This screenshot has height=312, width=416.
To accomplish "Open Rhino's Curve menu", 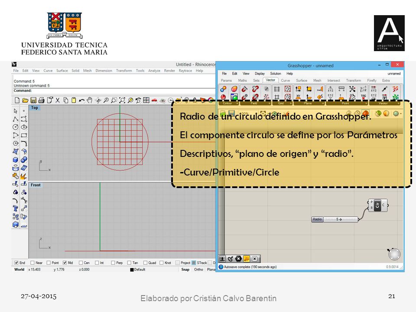I will 48,71.
